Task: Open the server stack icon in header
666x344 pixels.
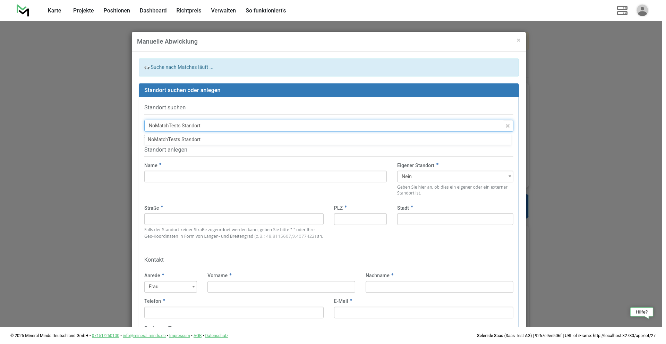Action: coord(622,10)
